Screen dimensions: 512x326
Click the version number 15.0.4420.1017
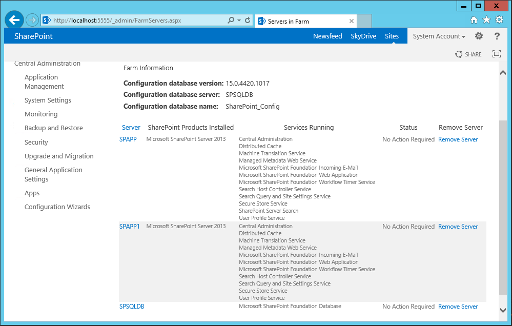[248, 84]
